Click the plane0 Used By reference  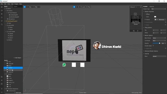(x=159, y=56)
